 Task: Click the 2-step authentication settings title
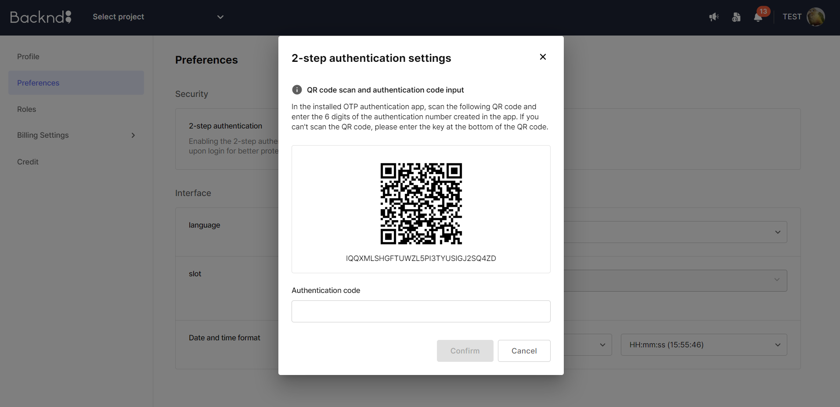click(x=371, y=58)
